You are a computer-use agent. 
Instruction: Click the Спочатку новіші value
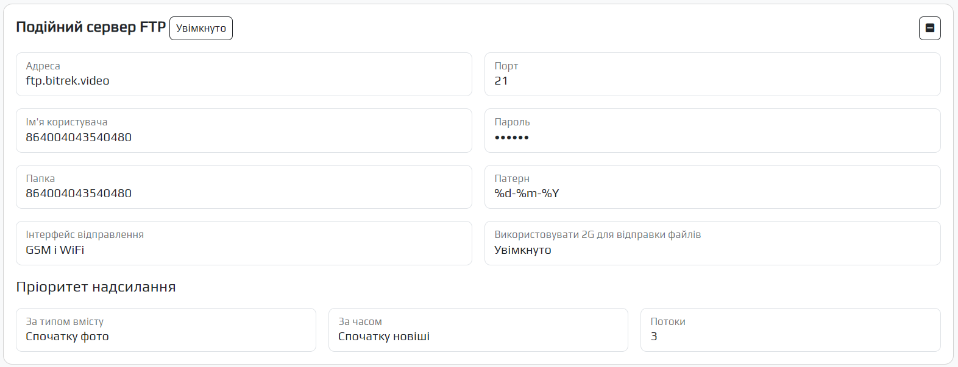pyautogui.click(x=384, y=337)
